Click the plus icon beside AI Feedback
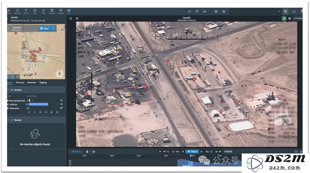This screenshot has height=173, width=310. click(290, 18)
